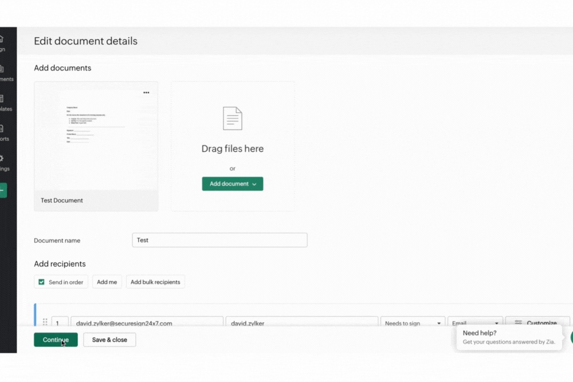Screen dimensions: 573x382
Task: Click the Document name input field
Action: click(x=219, y=240)
